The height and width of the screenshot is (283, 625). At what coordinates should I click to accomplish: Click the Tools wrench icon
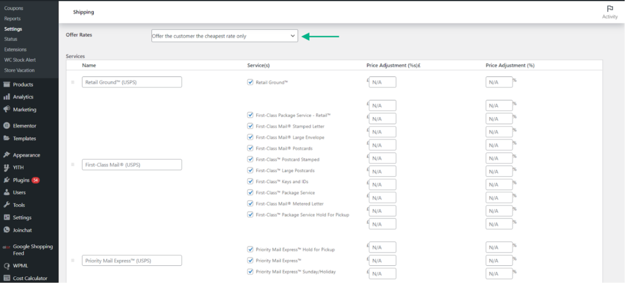7,205
